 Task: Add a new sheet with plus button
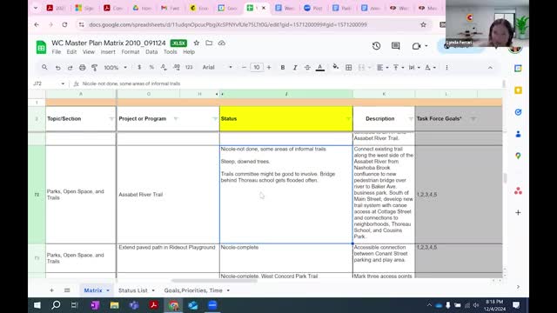(51, 290)
